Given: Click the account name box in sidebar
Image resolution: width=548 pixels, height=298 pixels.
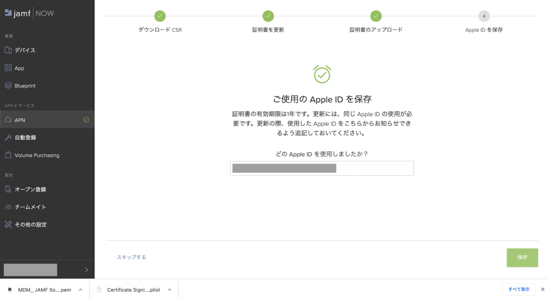Looking at the screenshot, I should 31,270.
